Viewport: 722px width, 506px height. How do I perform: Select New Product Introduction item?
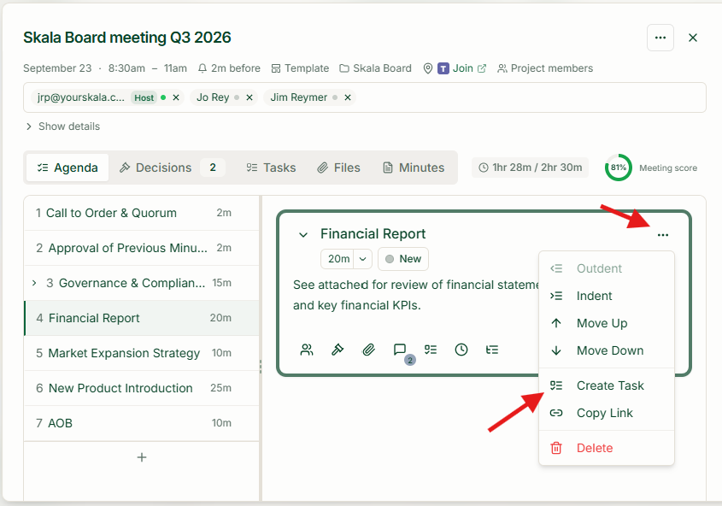141,388
